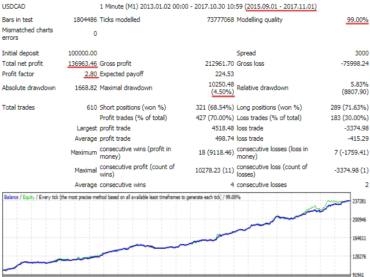Click the Gross profit value 212961.70

point(220,63)
